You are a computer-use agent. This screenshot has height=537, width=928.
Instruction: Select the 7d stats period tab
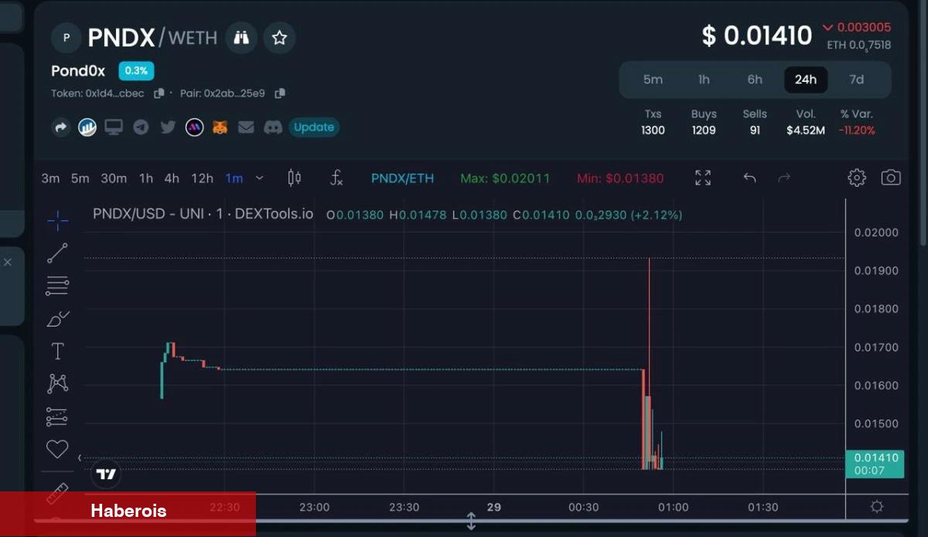857,80
